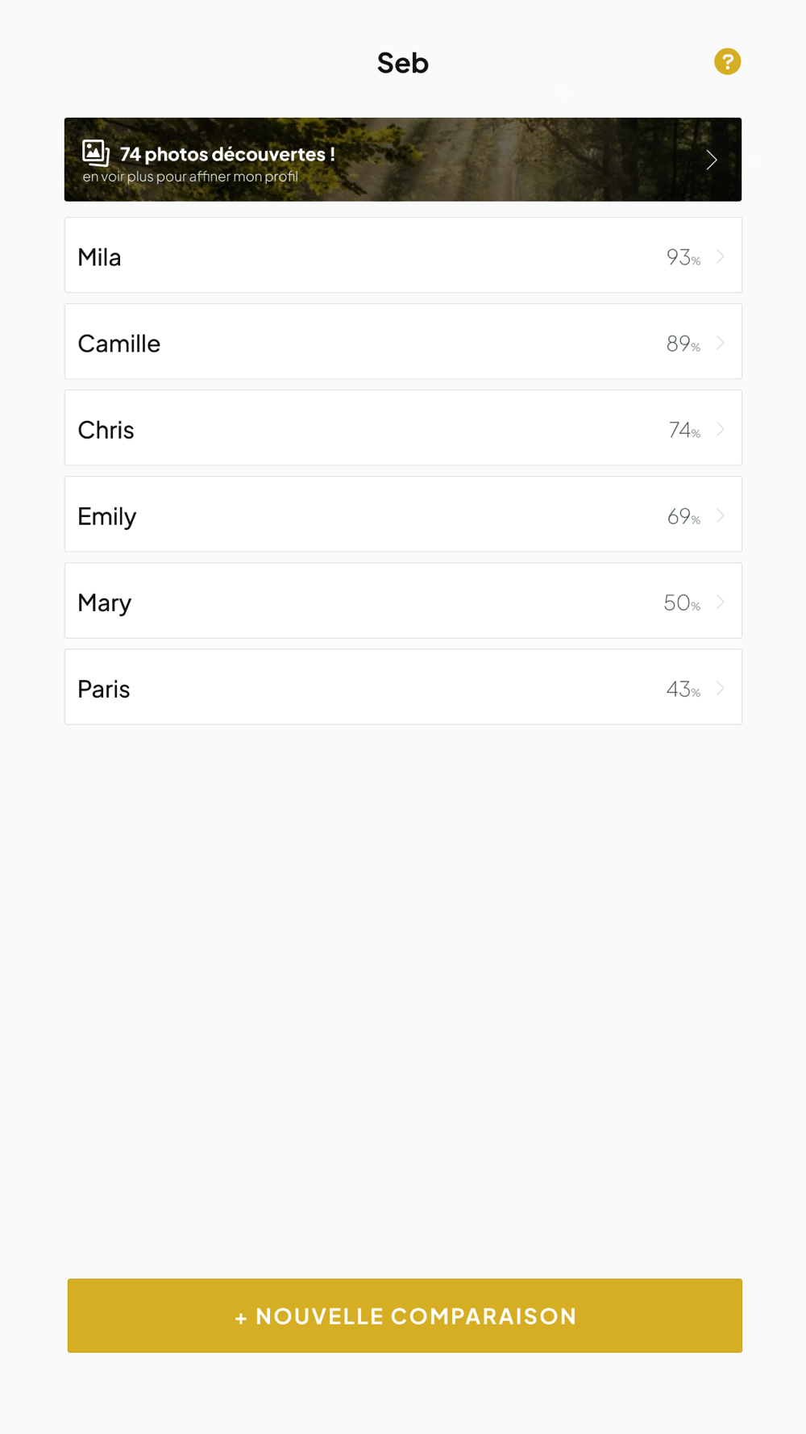Open help via the question mark icon

click(727, 61)
